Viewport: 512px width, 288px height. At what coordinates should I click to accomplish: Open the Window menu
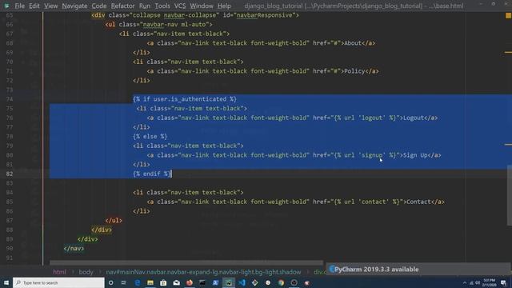coord(202,6)
